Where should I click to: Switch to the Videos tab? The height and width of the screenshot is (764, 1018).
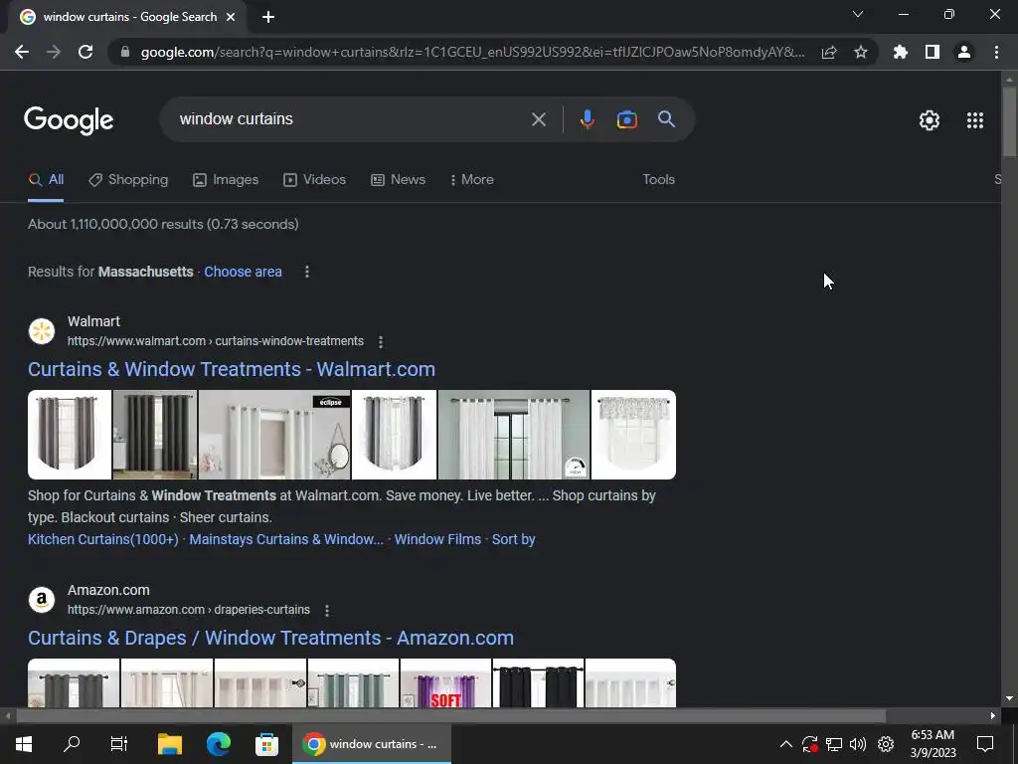point(314,180)
